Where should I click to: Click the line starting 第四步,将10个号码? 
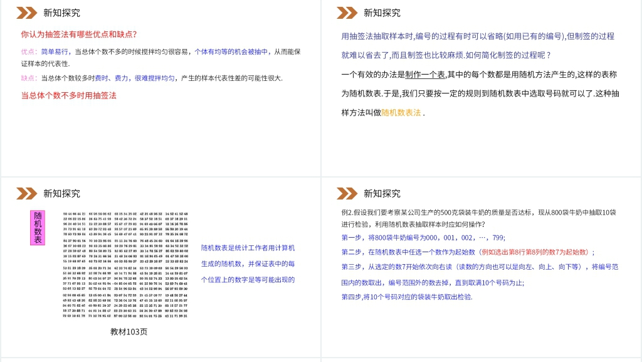click(407, 297)
